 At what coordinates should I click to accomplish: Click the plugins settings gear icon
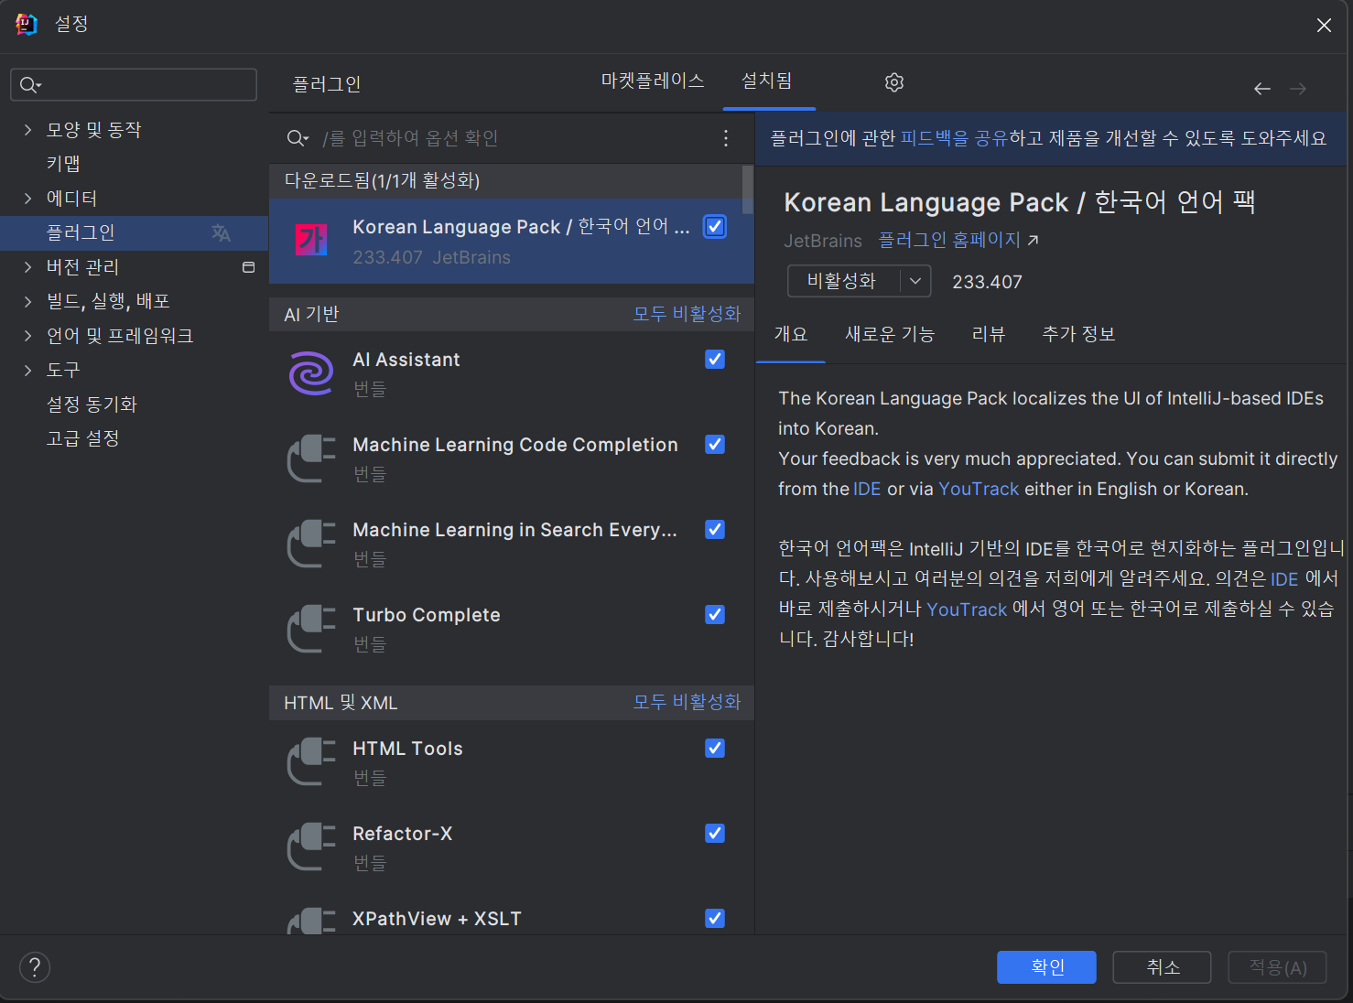coord(894,82)
